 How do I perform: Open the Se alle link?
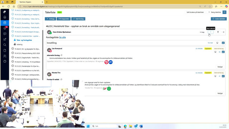[x=62, y=37]
